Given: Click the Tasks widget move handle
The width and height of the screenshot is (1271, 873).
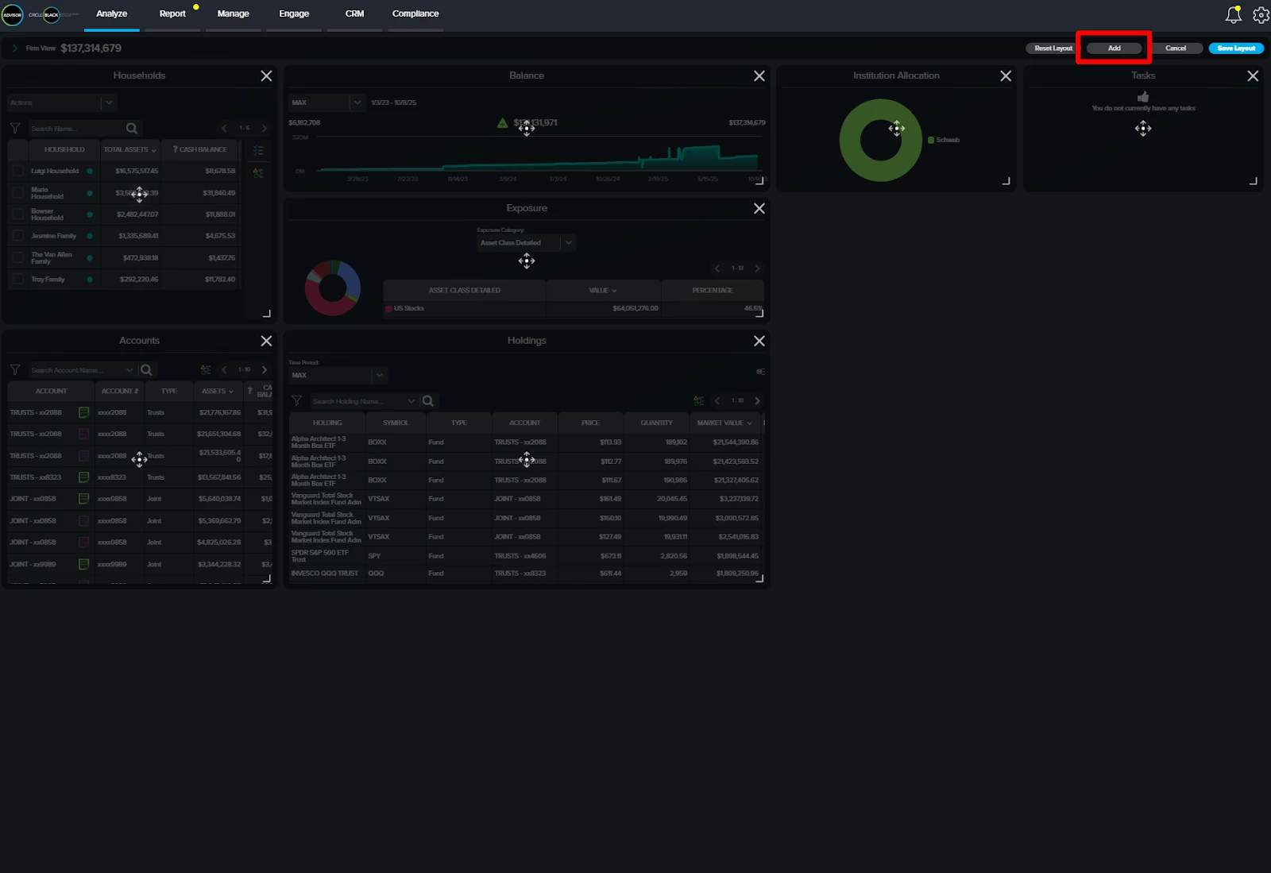Looking at the screenshot, I should 1143,129.
